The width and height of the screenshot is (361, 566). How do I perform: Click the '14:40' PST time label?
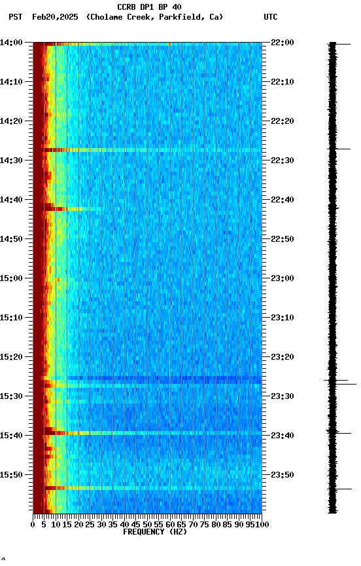11,200
